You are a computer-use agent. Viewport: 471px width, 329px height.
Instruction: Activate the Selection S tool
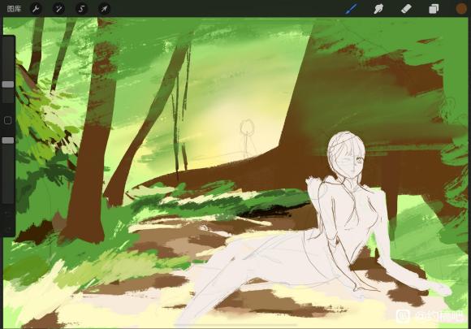coord(81,9)
